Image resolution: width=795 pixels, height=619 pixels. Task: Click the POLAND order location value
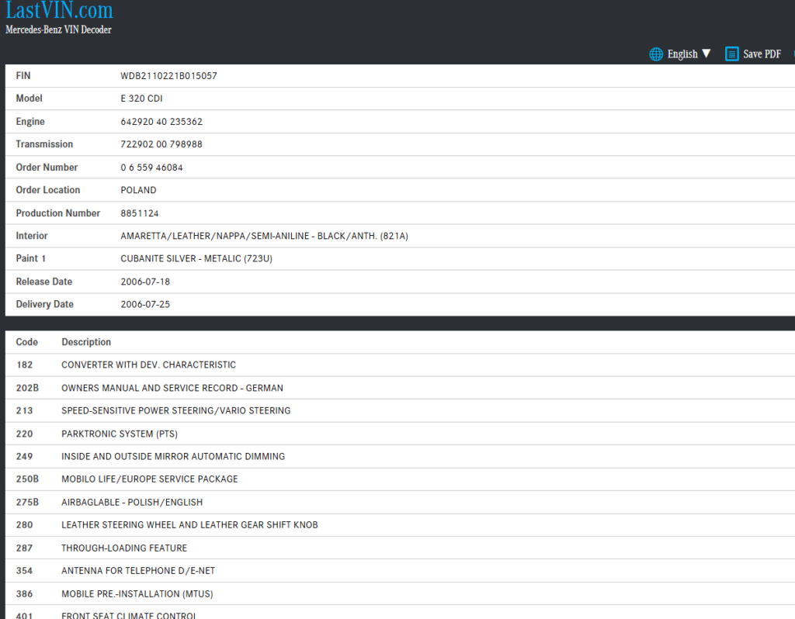pyautogui.click(x=138, y=190)
